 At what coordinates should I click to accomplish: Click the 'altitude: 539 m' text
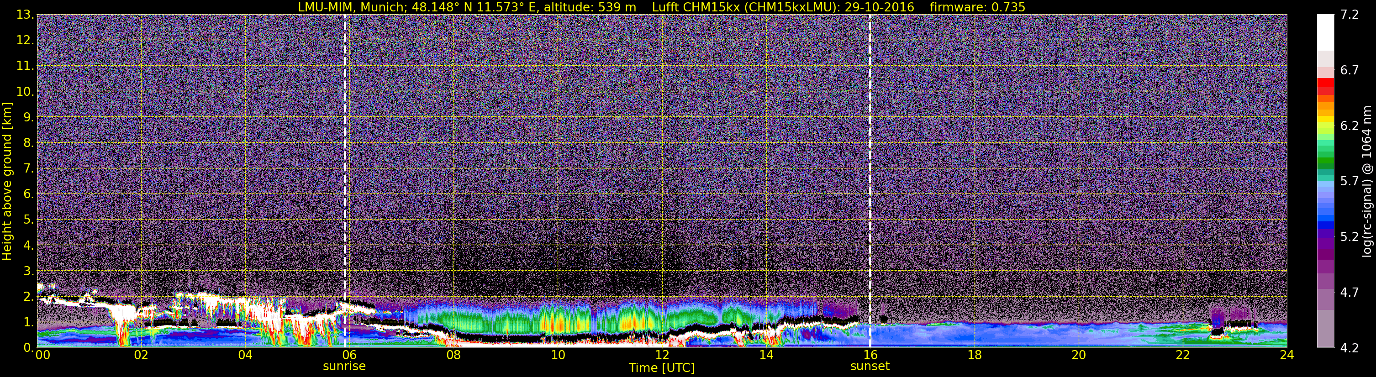(x=590, y=7)
